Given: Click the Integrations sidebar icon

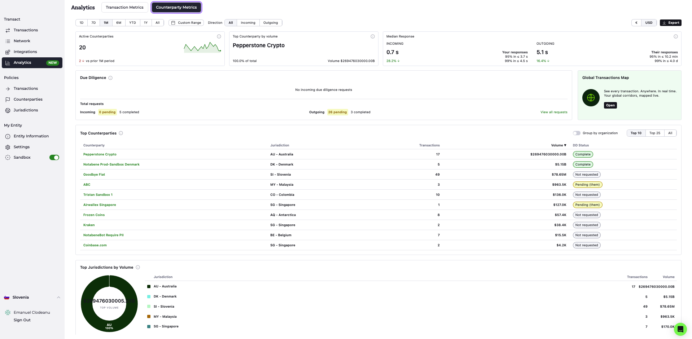Looking at the screenshot, I should 8,52.
